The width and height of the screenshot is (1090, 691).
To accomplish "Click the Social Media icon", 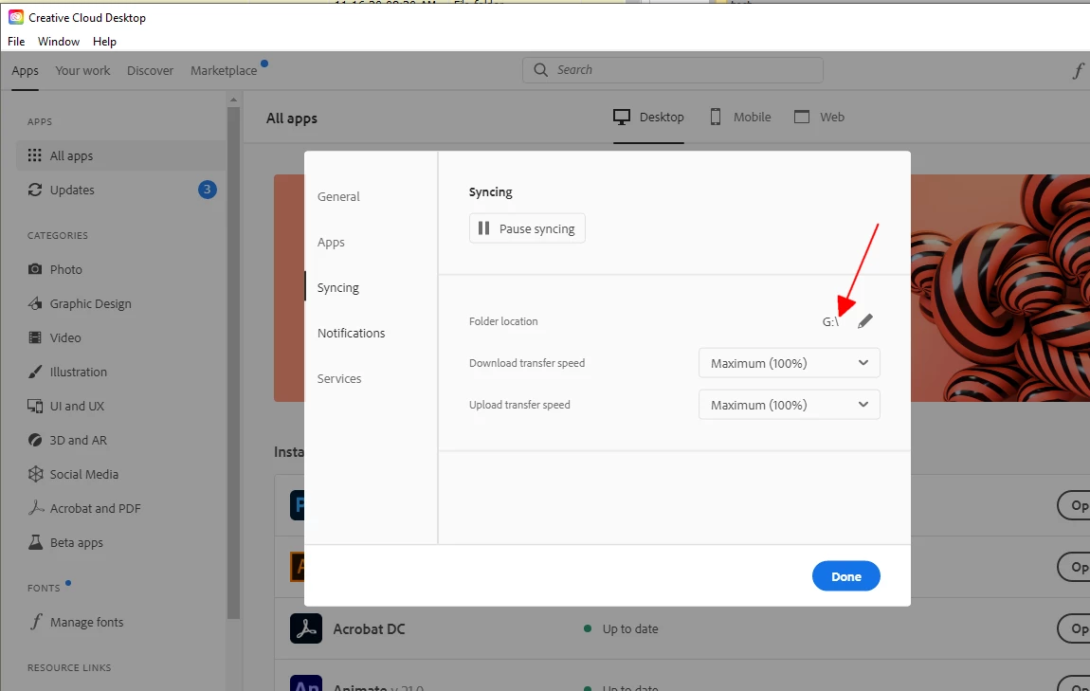I will (x=35, y=473).
